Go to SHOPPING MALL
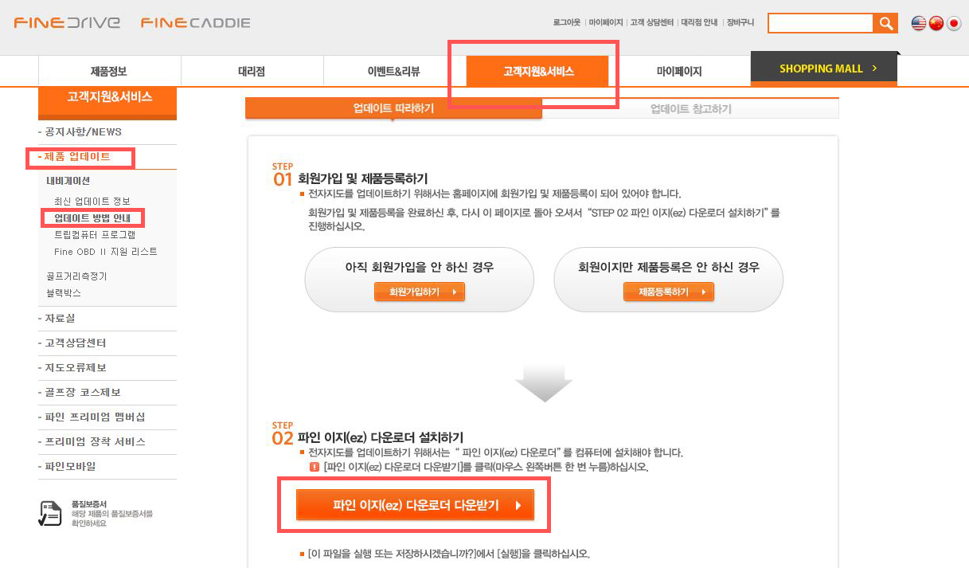Viewport: 969px width, 568px height. (x=824, y=69)
